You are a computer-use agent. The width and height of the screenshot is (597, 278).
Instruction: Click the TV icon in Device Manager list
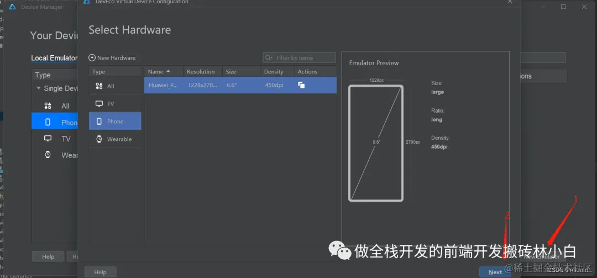(x=48, y=139)
